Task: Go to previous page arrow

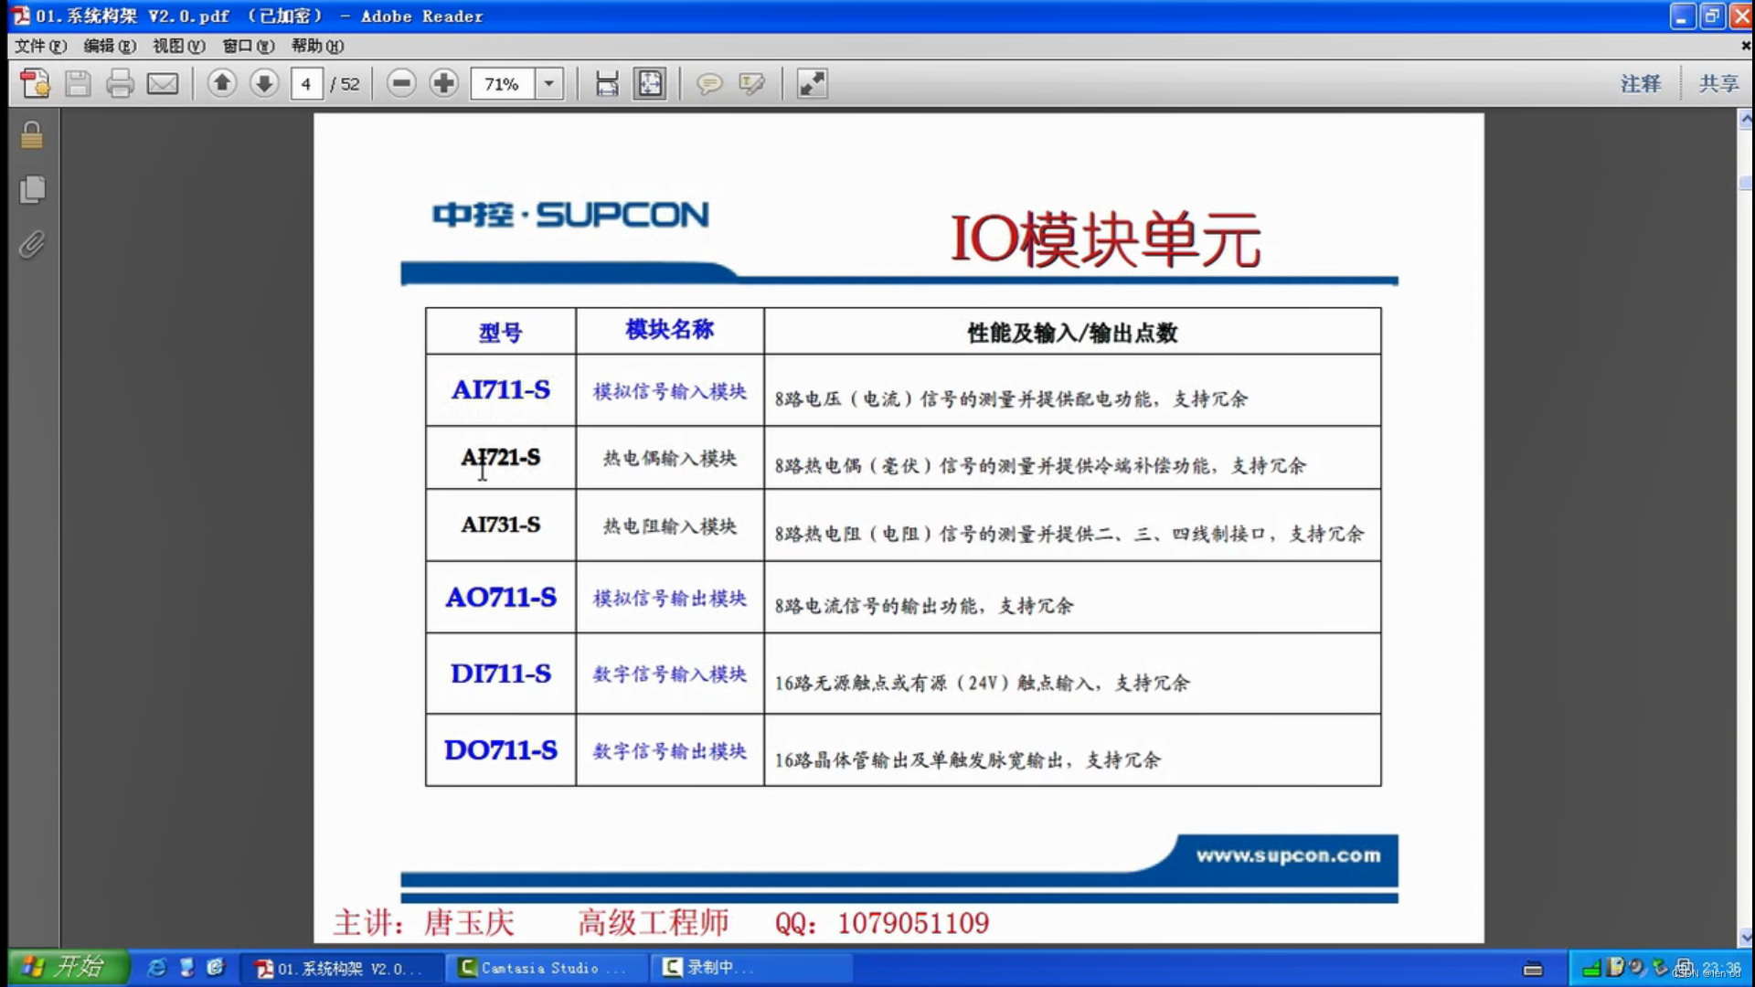Action: tap(221, 84)
